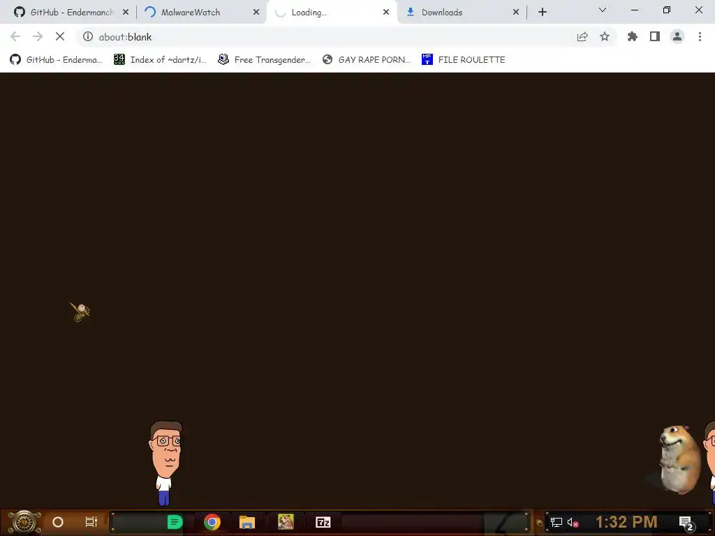This screenshot has height=536, width=715.
Task: Open the steampunk Start button
Action: click(24, 522)
